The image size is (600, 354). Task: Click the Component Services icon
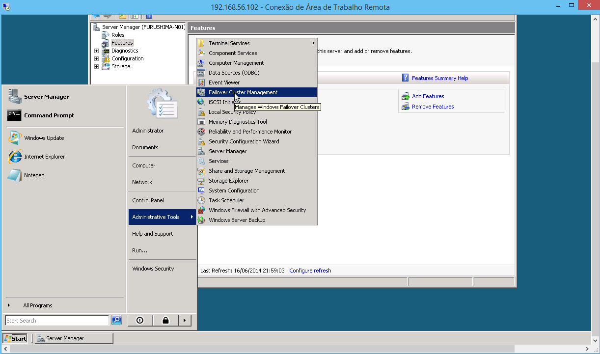201,53
